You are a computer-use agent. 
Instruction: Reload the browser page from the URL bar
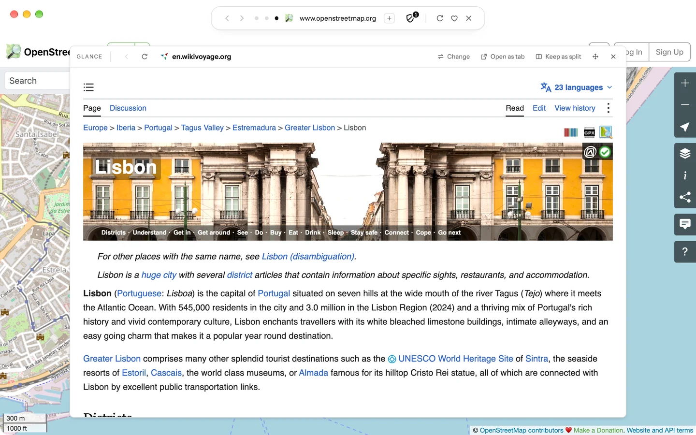pos(440,18)
